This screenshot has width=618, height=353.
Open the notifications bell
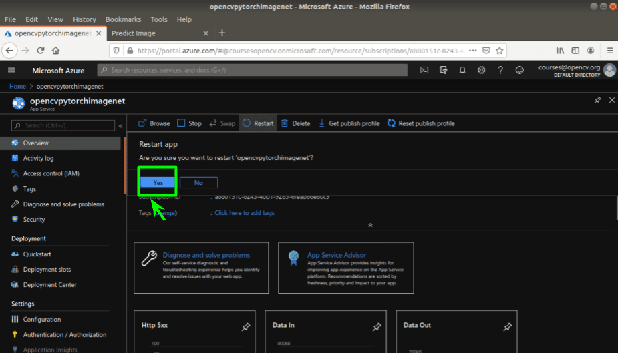[x=462, y=71]
